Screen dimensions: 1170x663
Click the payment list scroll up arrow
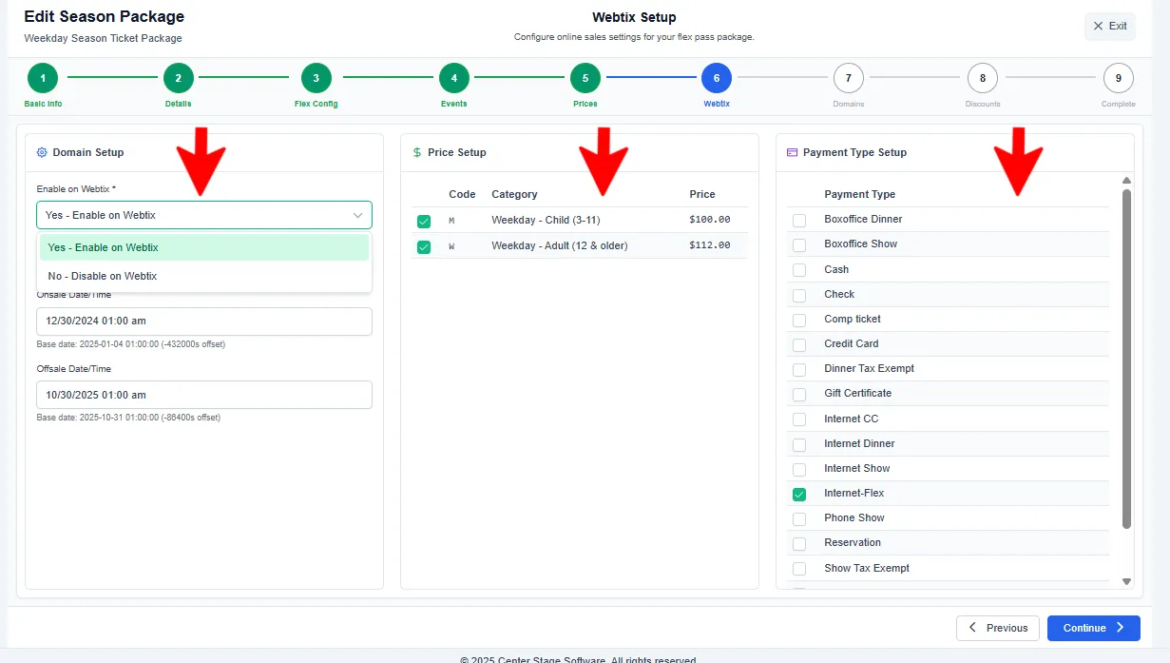pos(1127,180)
